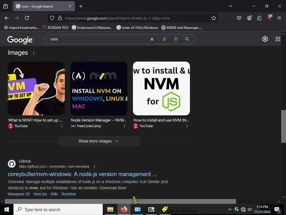This screenshot has height=215, width=286.
Task: Open Firefox View in the tab bar
Action: (6, 6)
